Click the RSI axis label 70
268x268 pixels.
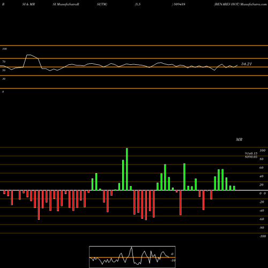(4, 62)
